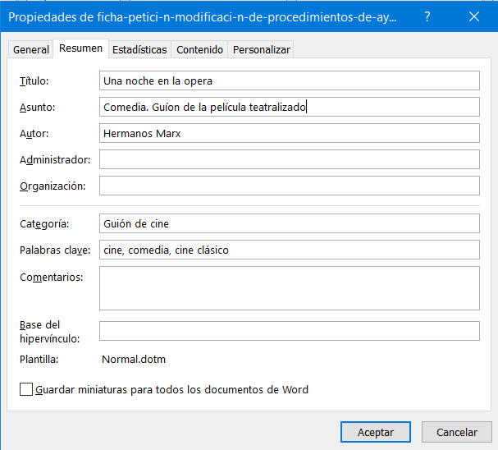498x450 pixels.
Task: Click into the Título text field
Action: 289,80
